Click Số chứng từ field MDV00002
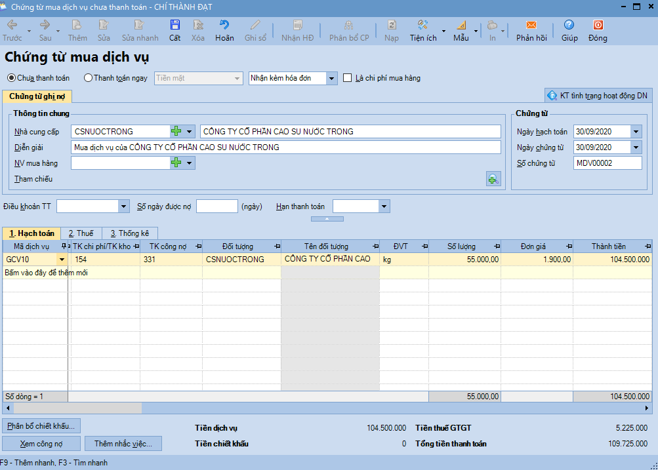 click(x=607, y=163)
